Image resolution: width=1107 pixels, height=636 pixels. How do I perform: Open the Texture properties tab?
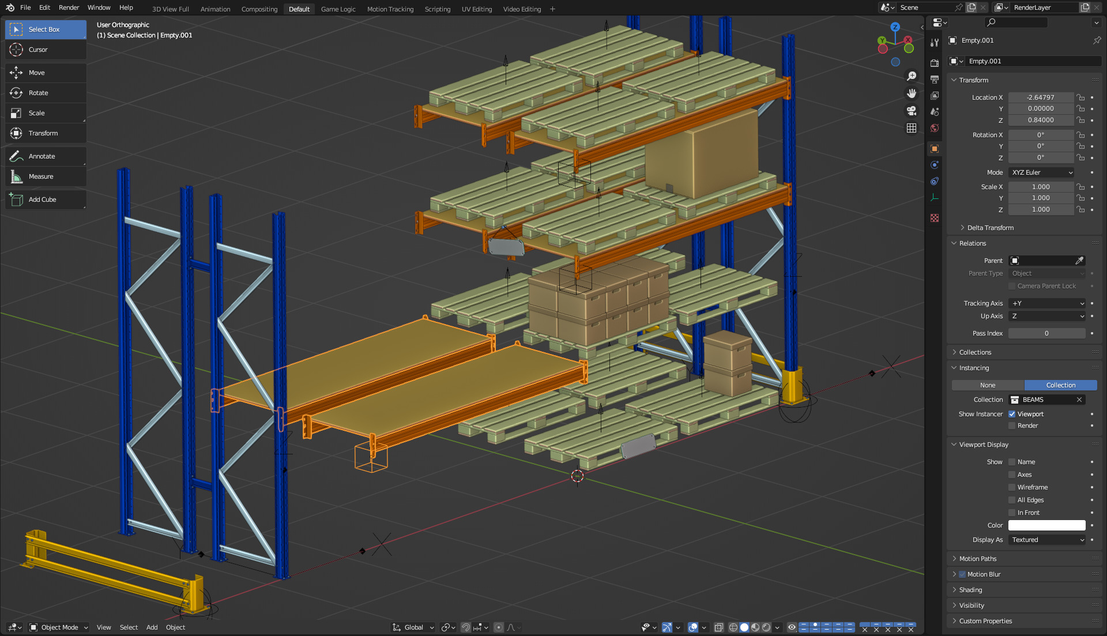[935, 218]
